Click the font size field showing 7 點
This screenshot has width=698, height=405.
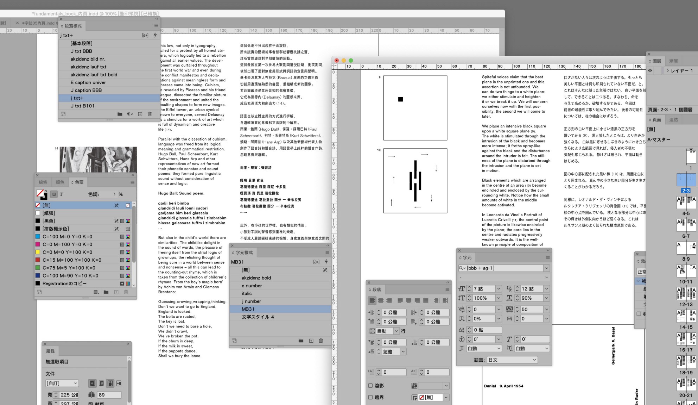pos(484,289)
